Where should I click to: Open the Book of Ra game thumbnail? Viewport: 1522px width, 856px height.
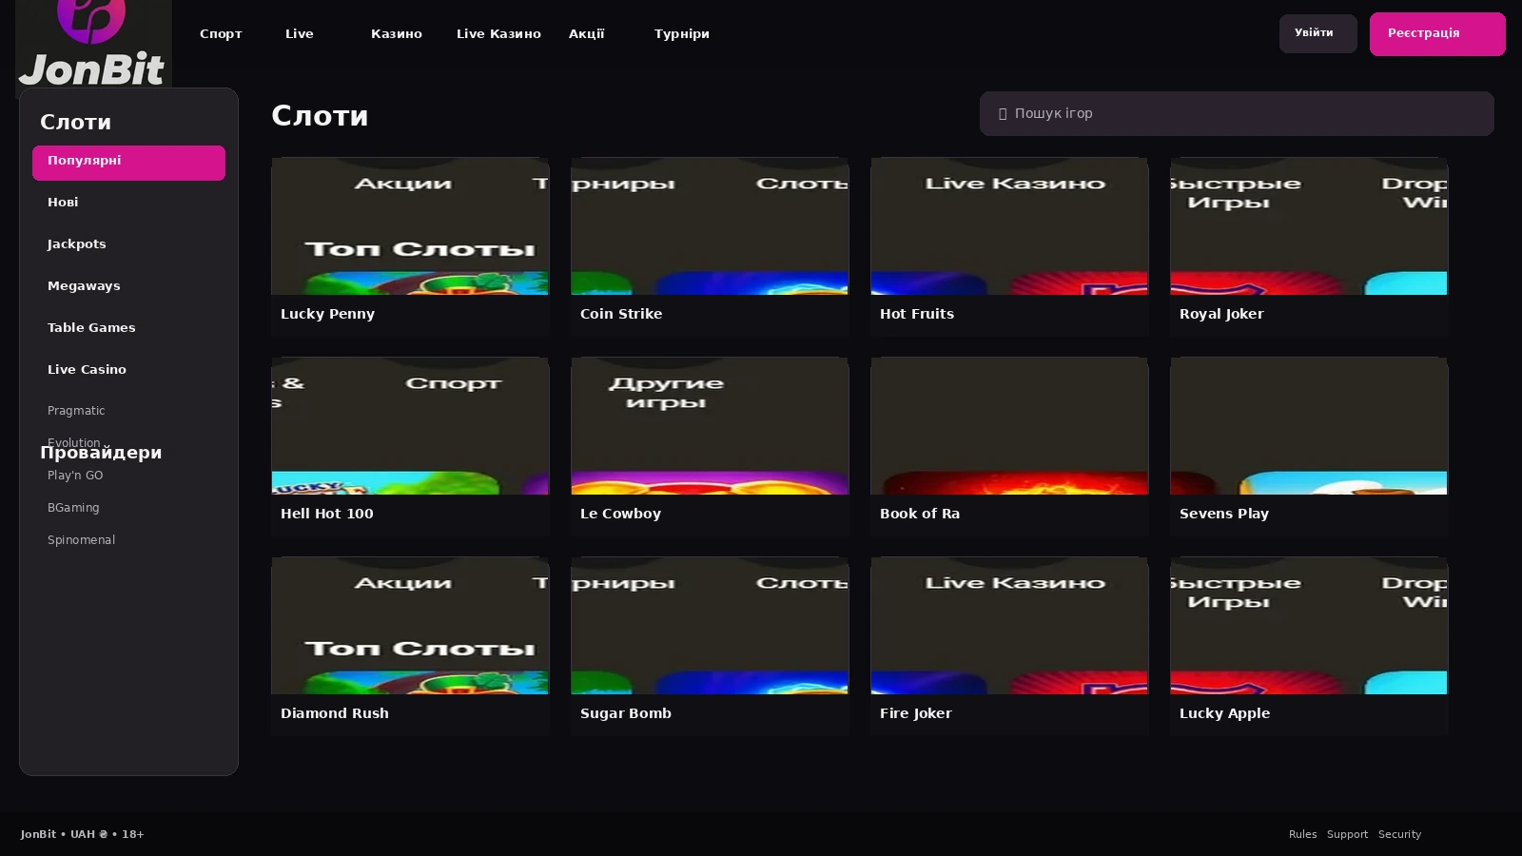point(1009,426)
